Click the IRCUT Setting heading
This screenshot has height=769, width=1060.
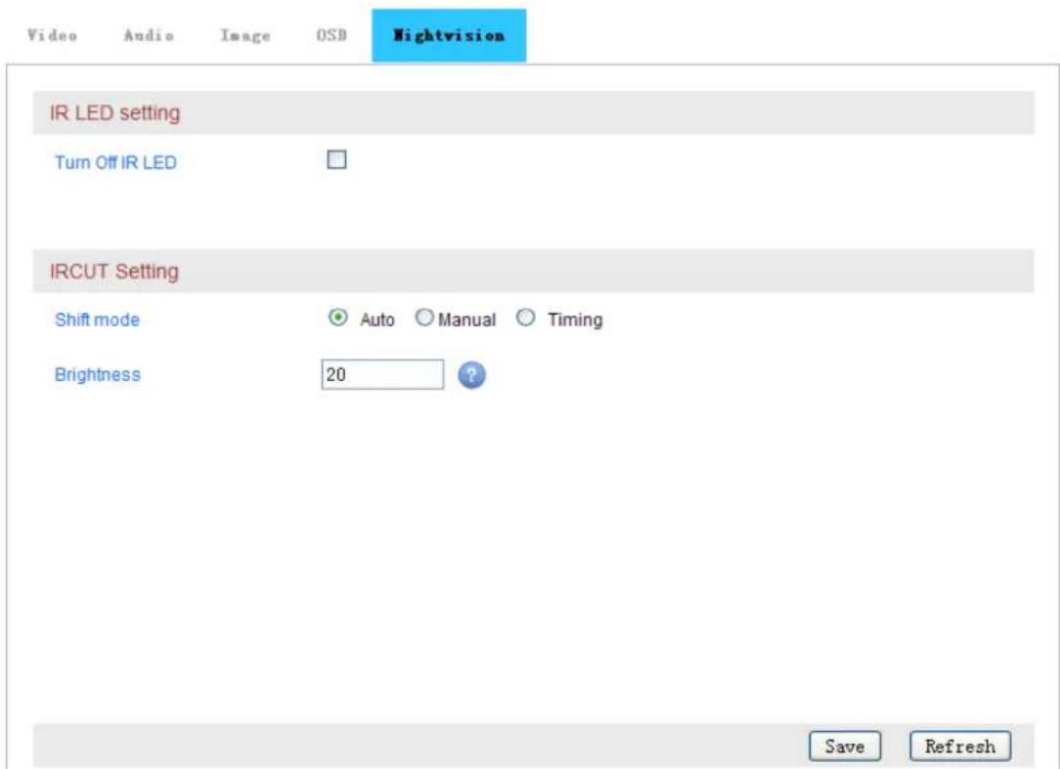[x=114, y=271]
